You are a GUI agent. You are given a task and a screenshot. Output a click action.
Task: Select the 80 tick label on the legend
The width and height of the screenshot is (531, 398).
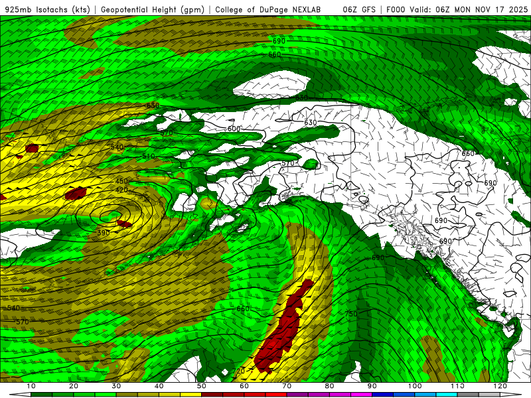point(329,386)
